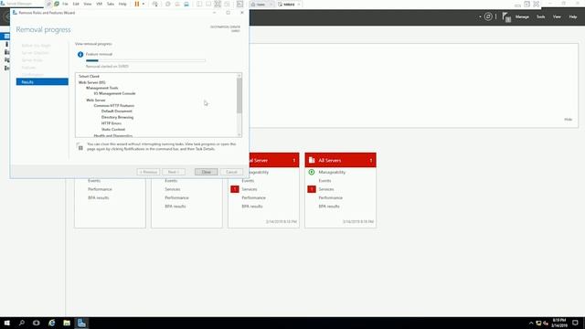Click Cancel button in removal wizard
Screen dimensions: 585x329
point(231,172)
